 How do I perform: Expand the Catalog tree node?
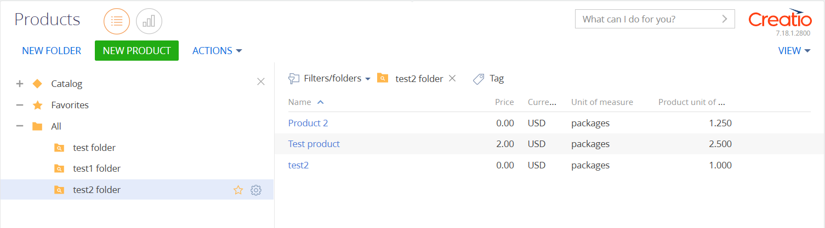[20, 84]
